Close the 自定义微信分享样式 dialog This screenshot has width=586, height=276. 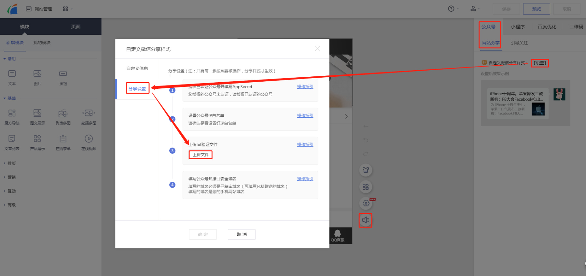pyautogui.click(x=317, y=49)
